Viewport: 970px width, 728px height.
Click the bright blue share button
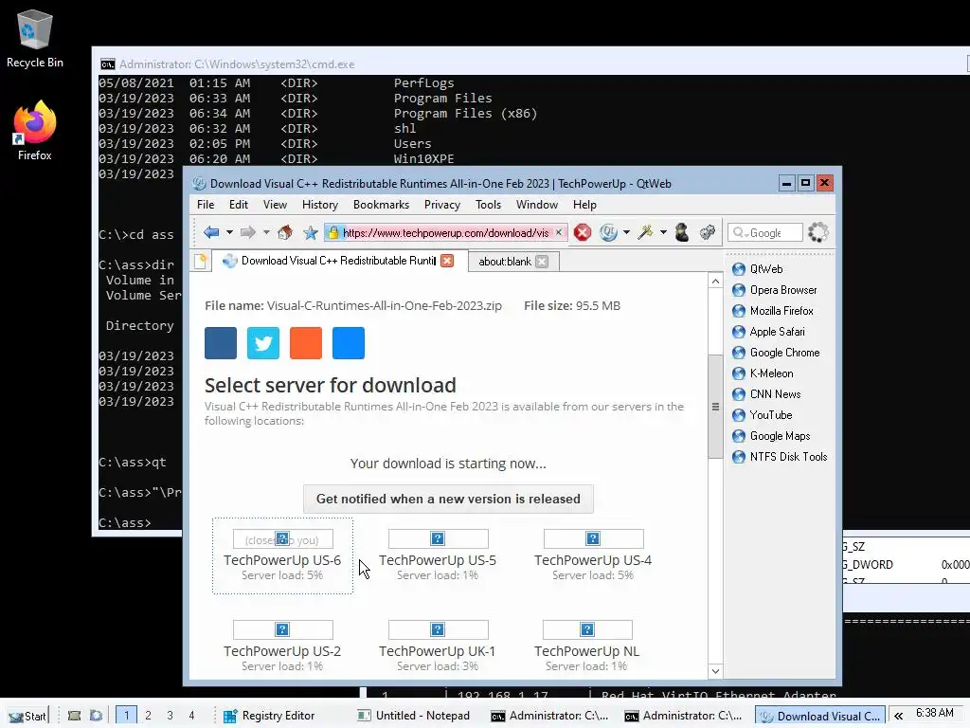point(349,343)
